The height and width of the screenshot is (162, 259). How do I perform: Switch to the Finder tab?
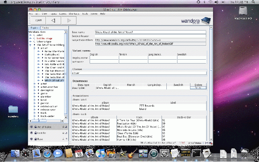46,28
